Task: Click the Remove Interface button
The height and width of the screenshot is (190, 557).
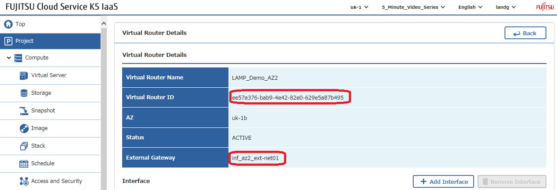Action: coord(512,182)
